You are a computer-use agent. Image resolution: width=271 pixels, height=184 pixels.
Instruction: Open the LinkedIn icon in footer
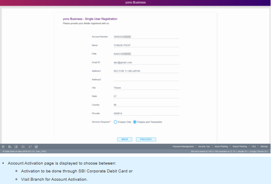[x=10, y=147]
